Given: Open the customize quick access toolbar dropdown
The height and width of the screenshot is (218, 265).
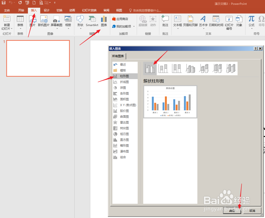Looking at the screenshot, I should tap(55, 3).
